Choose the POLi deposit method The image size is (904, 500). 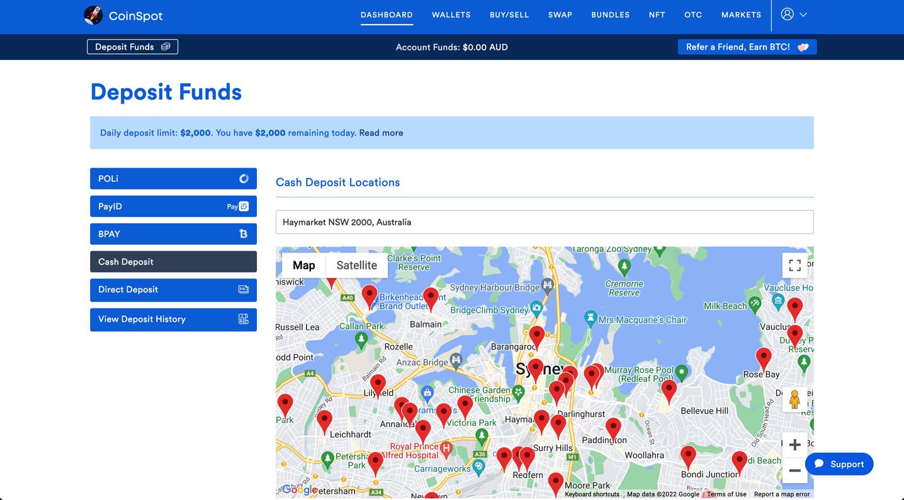173,179
